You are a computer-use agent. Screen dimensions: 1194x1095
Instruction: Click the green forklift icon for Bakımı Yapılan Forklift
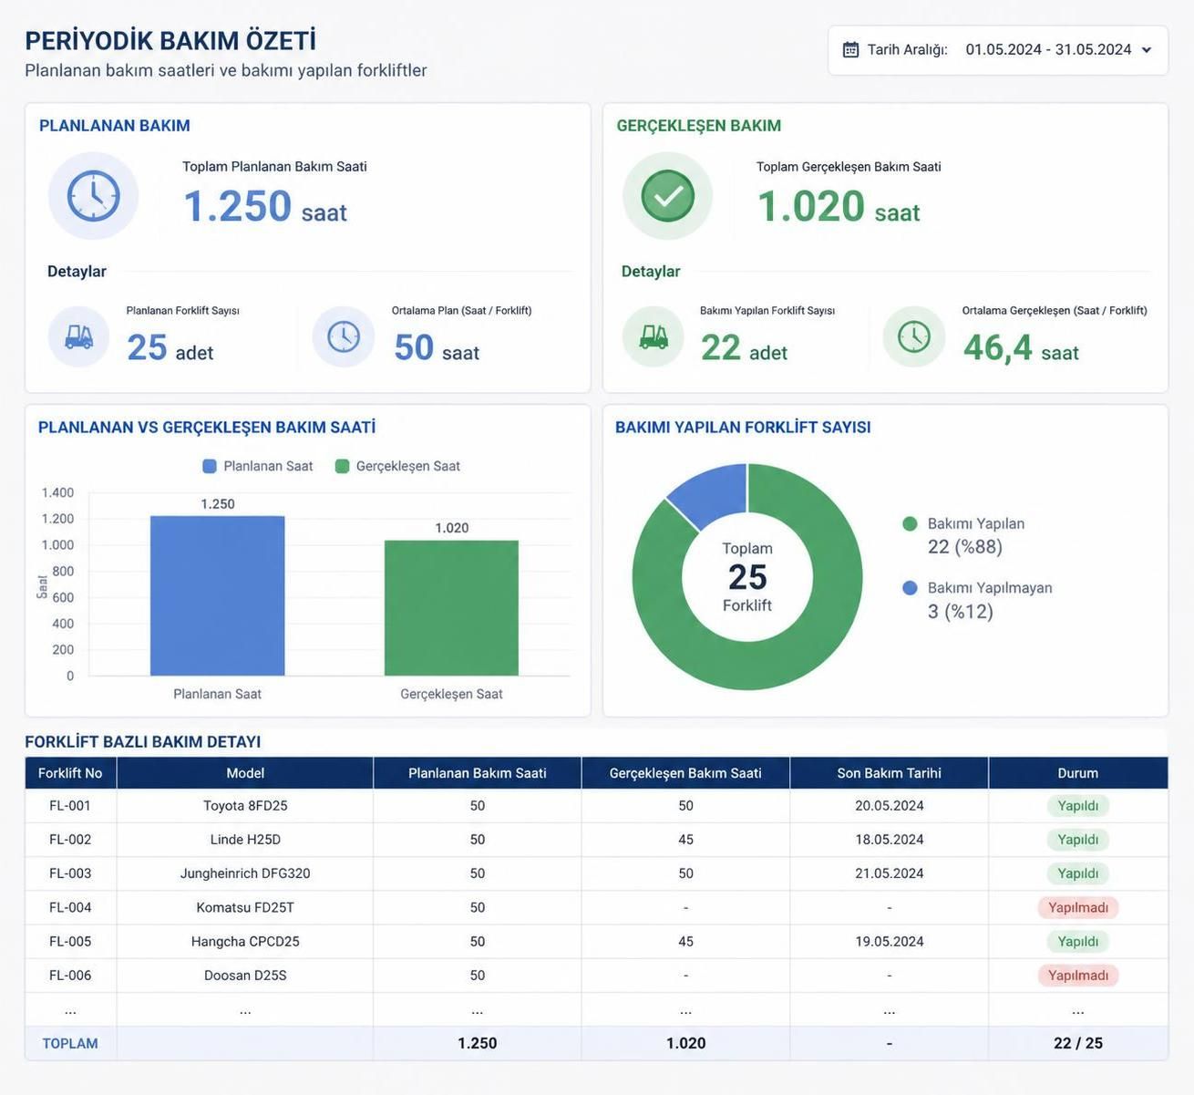pos(654,337)
